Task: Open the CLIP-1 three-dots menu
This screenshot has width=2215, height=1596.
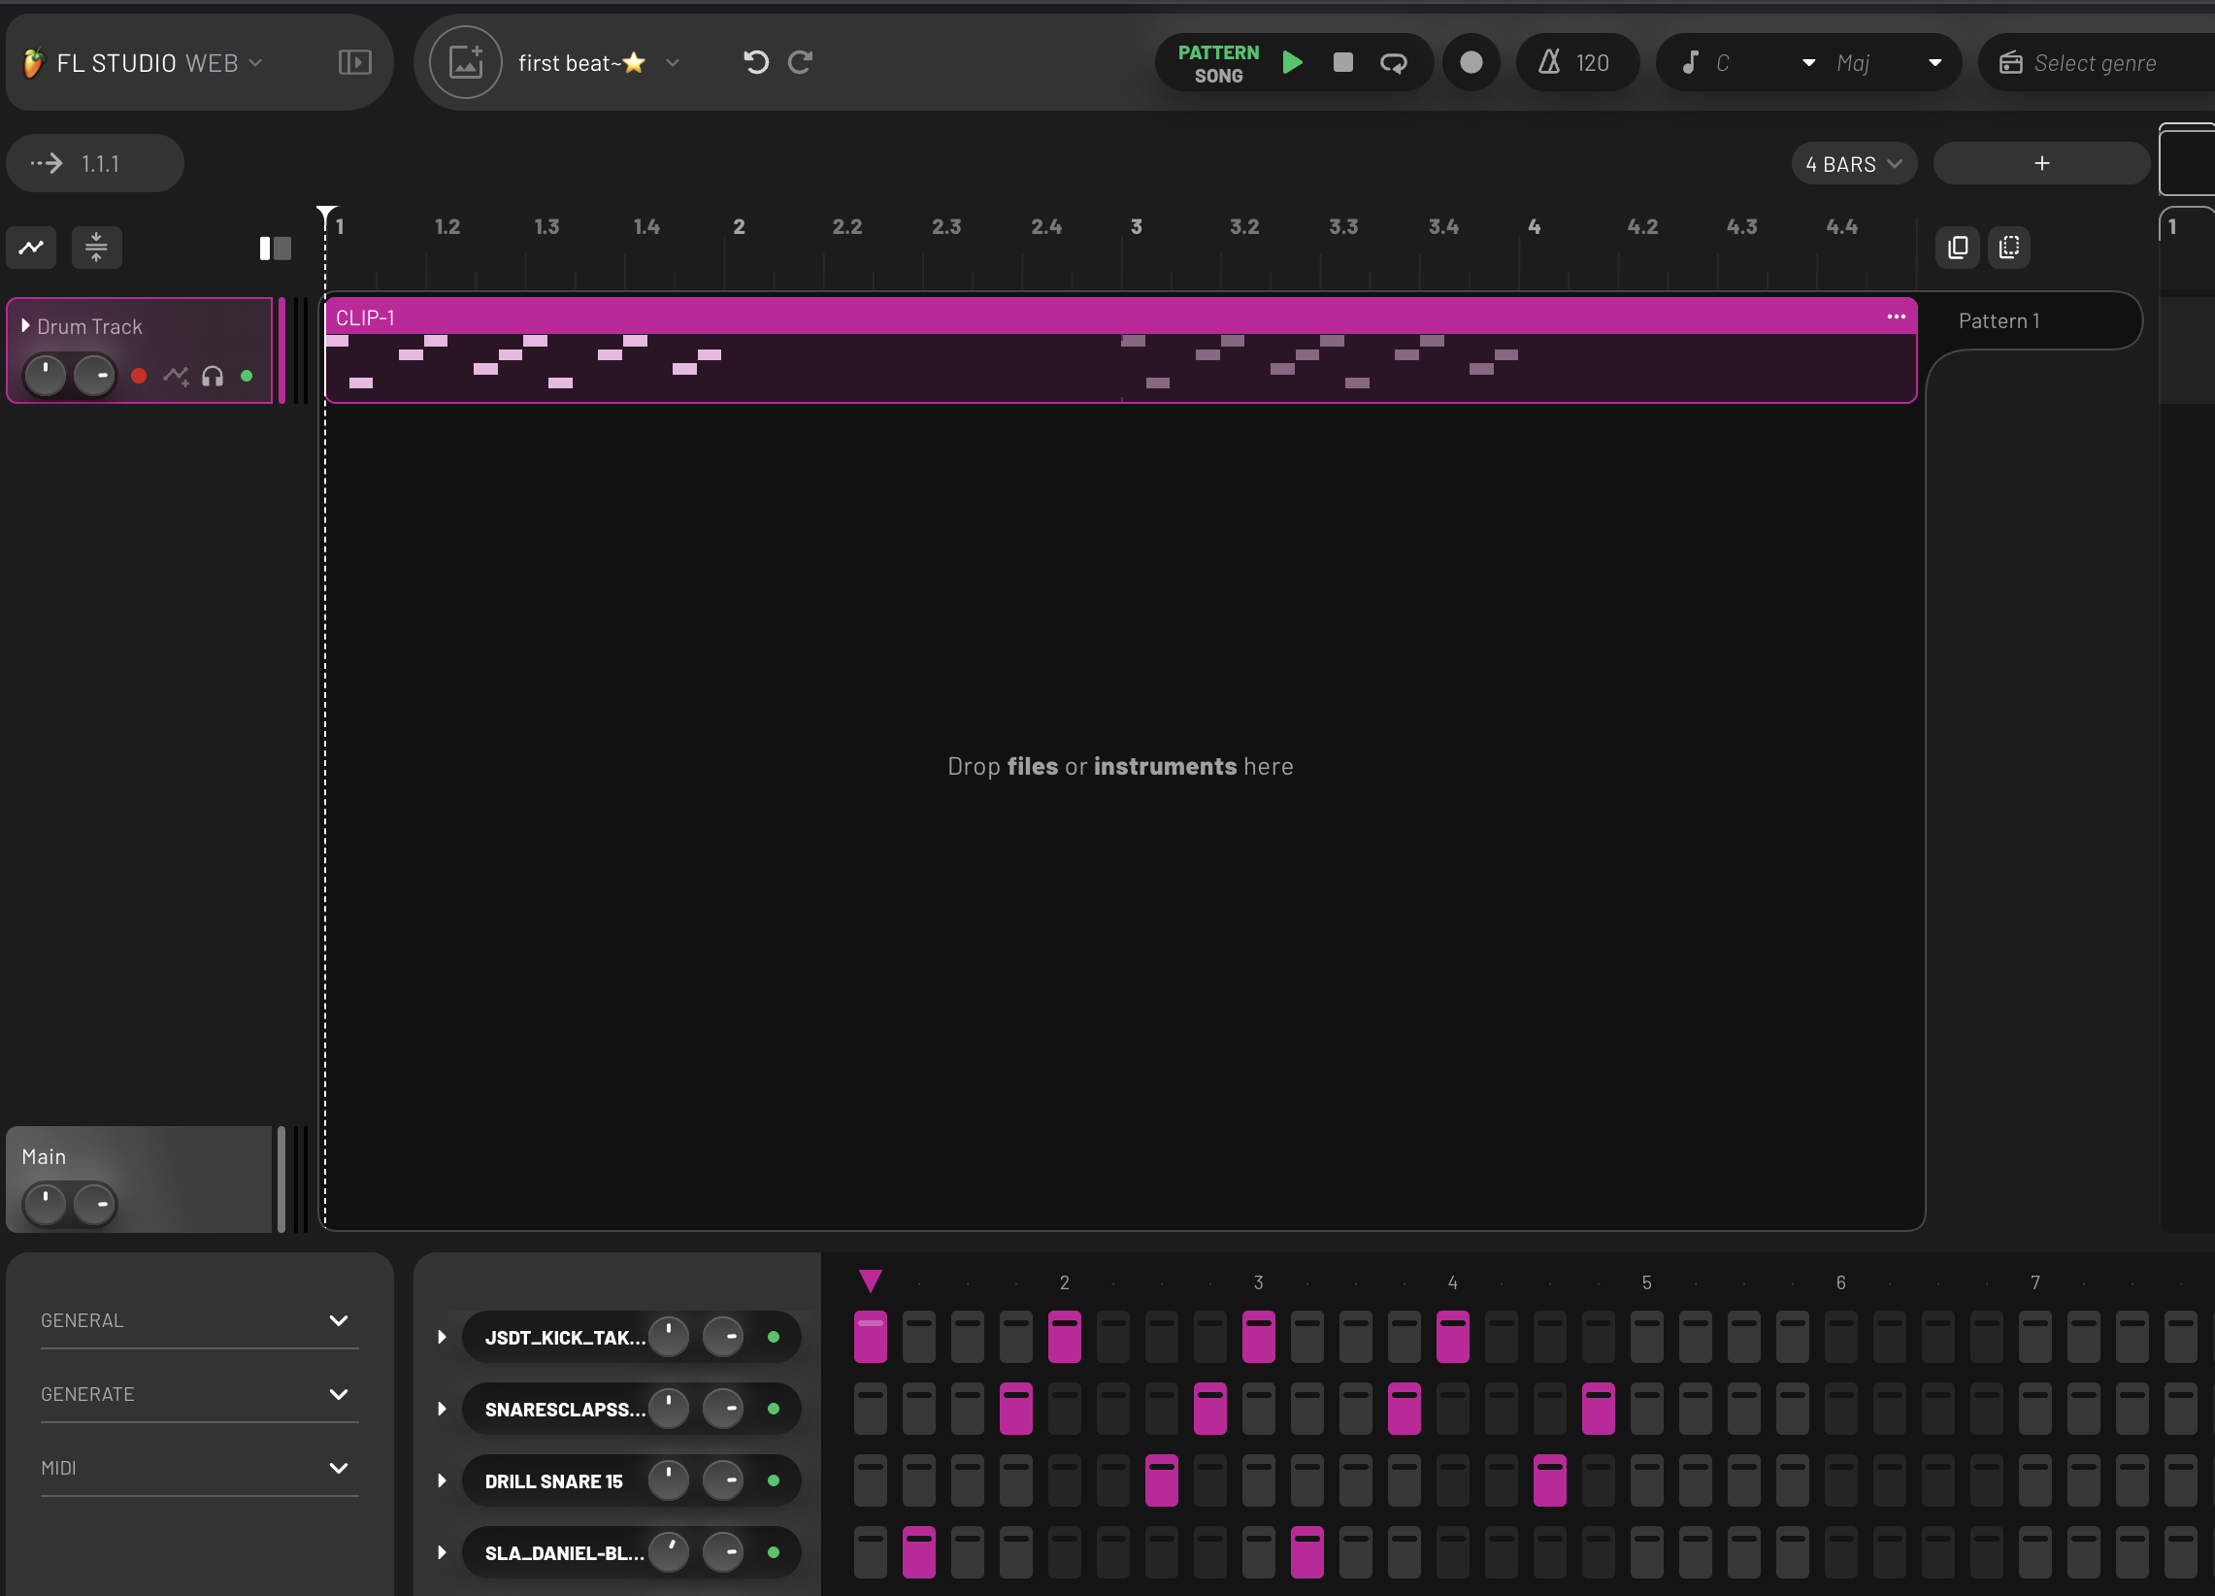Action: click(x=1896, y=316)
